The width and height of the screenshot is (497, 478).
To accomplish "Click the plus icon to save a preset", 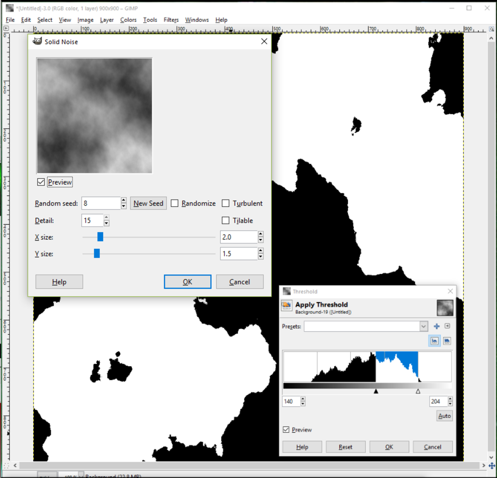I will [437, 326].
